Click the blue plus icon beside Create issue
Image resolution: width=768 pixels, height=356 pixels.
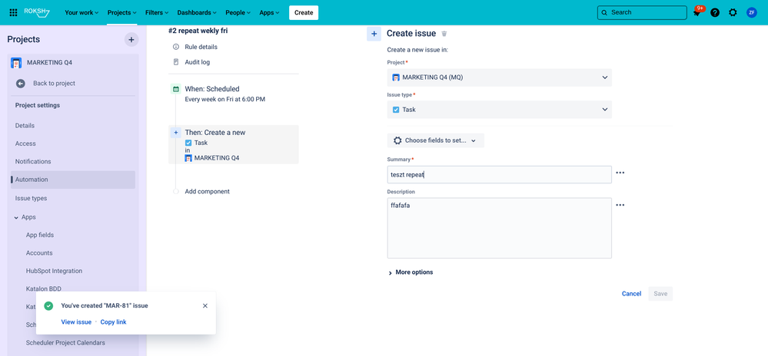(x=374, y=34)
